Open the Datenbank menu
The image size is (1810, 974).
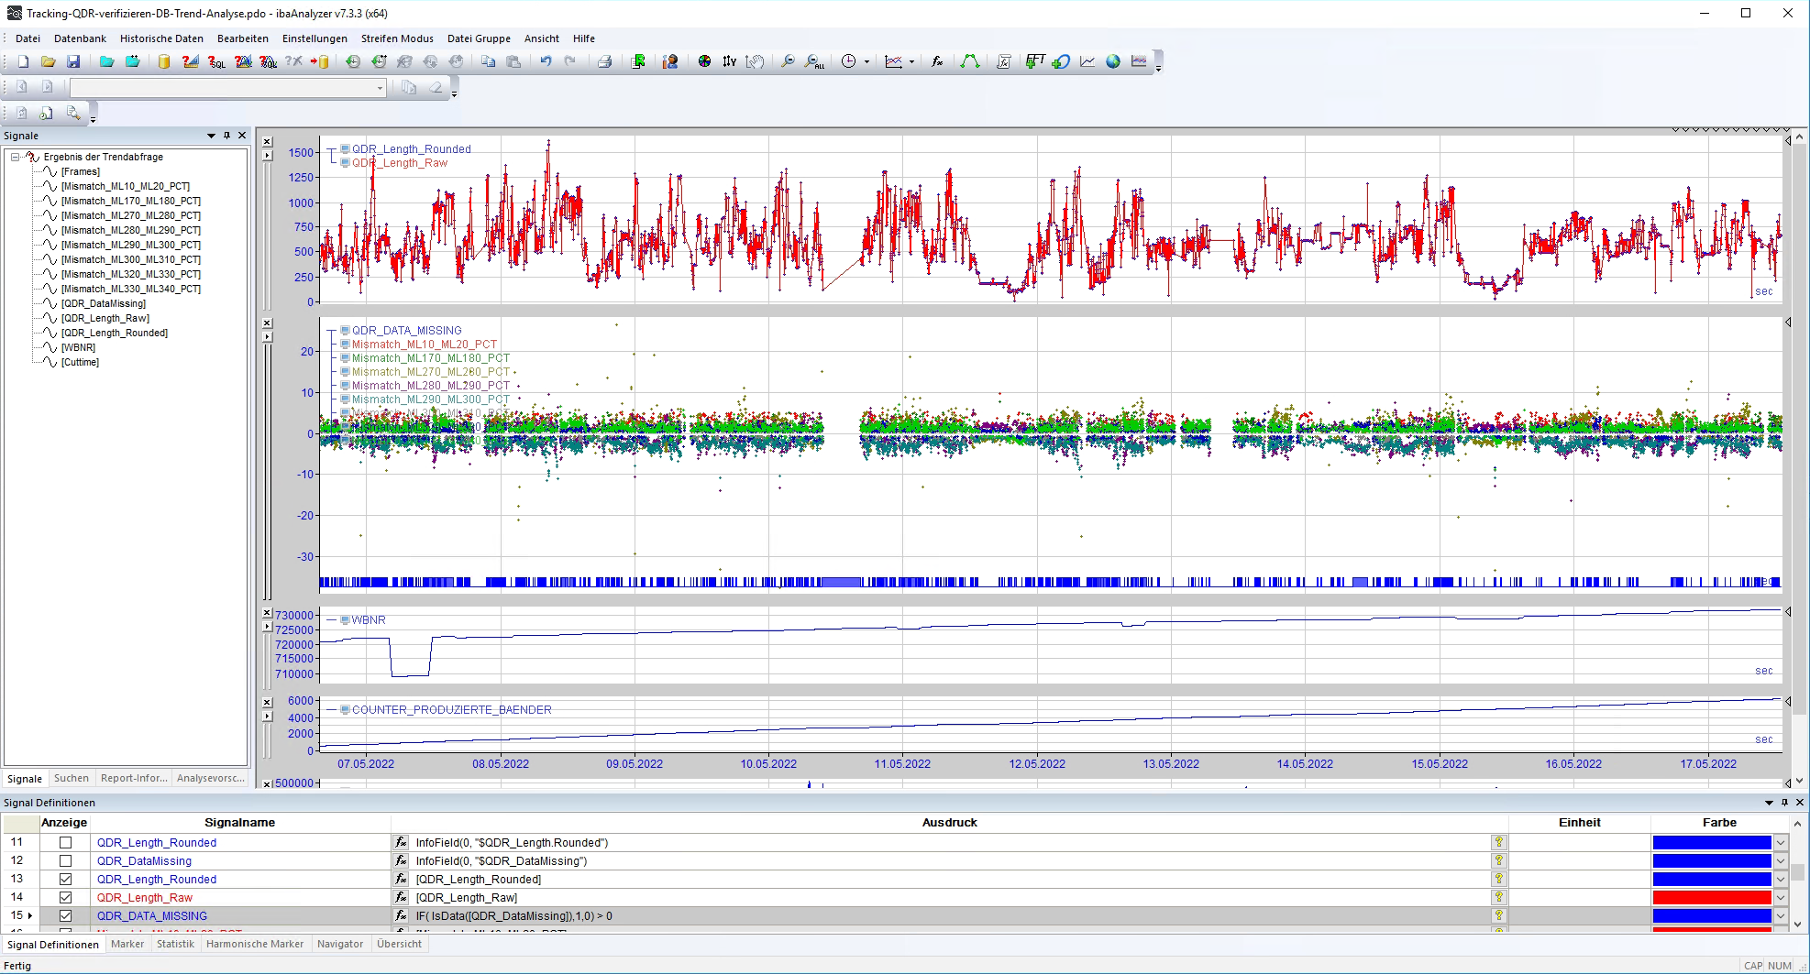(x=80, y=38)
